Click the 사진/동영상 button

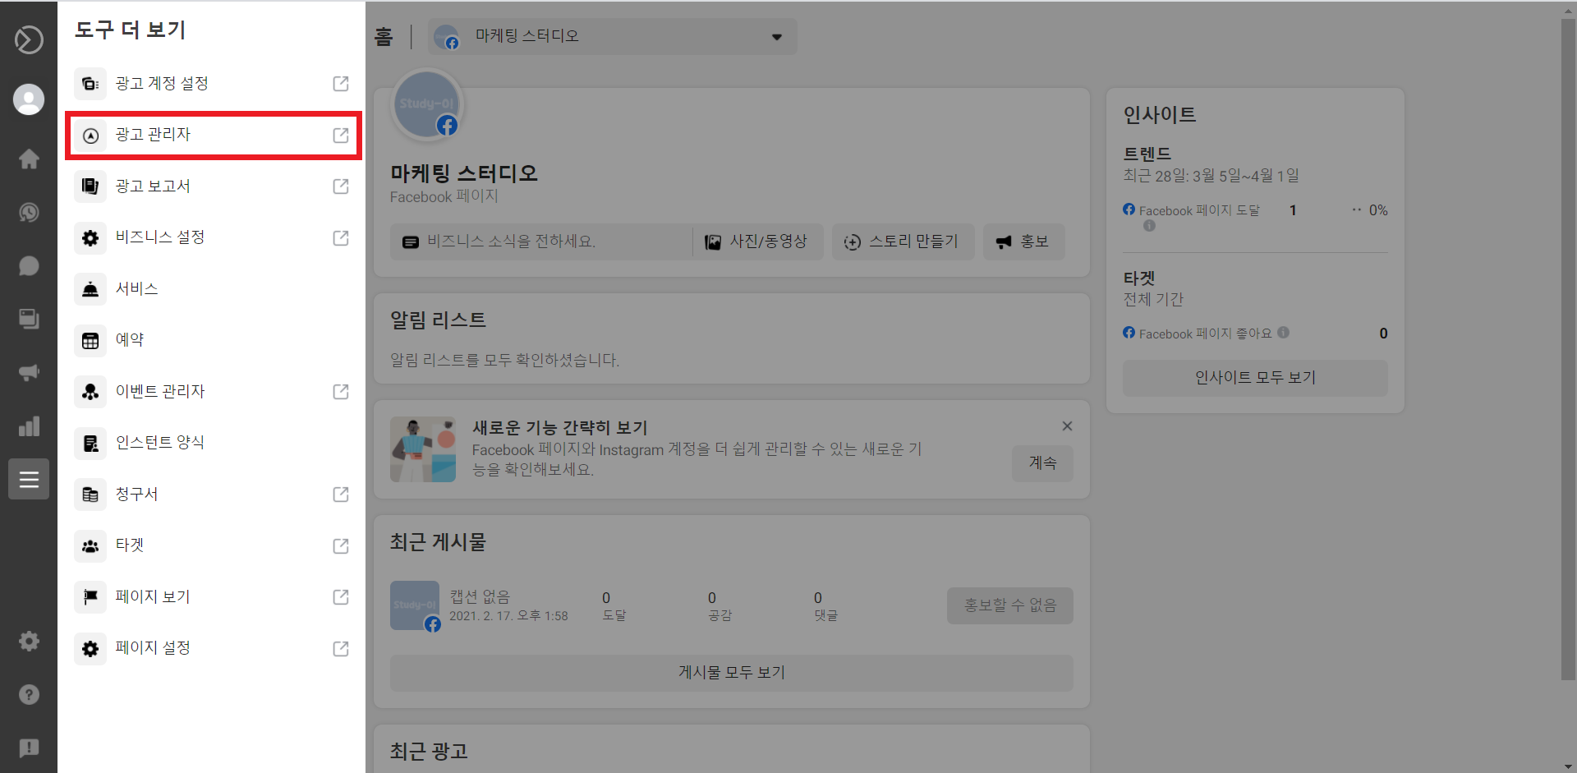[x=757, y=242]
